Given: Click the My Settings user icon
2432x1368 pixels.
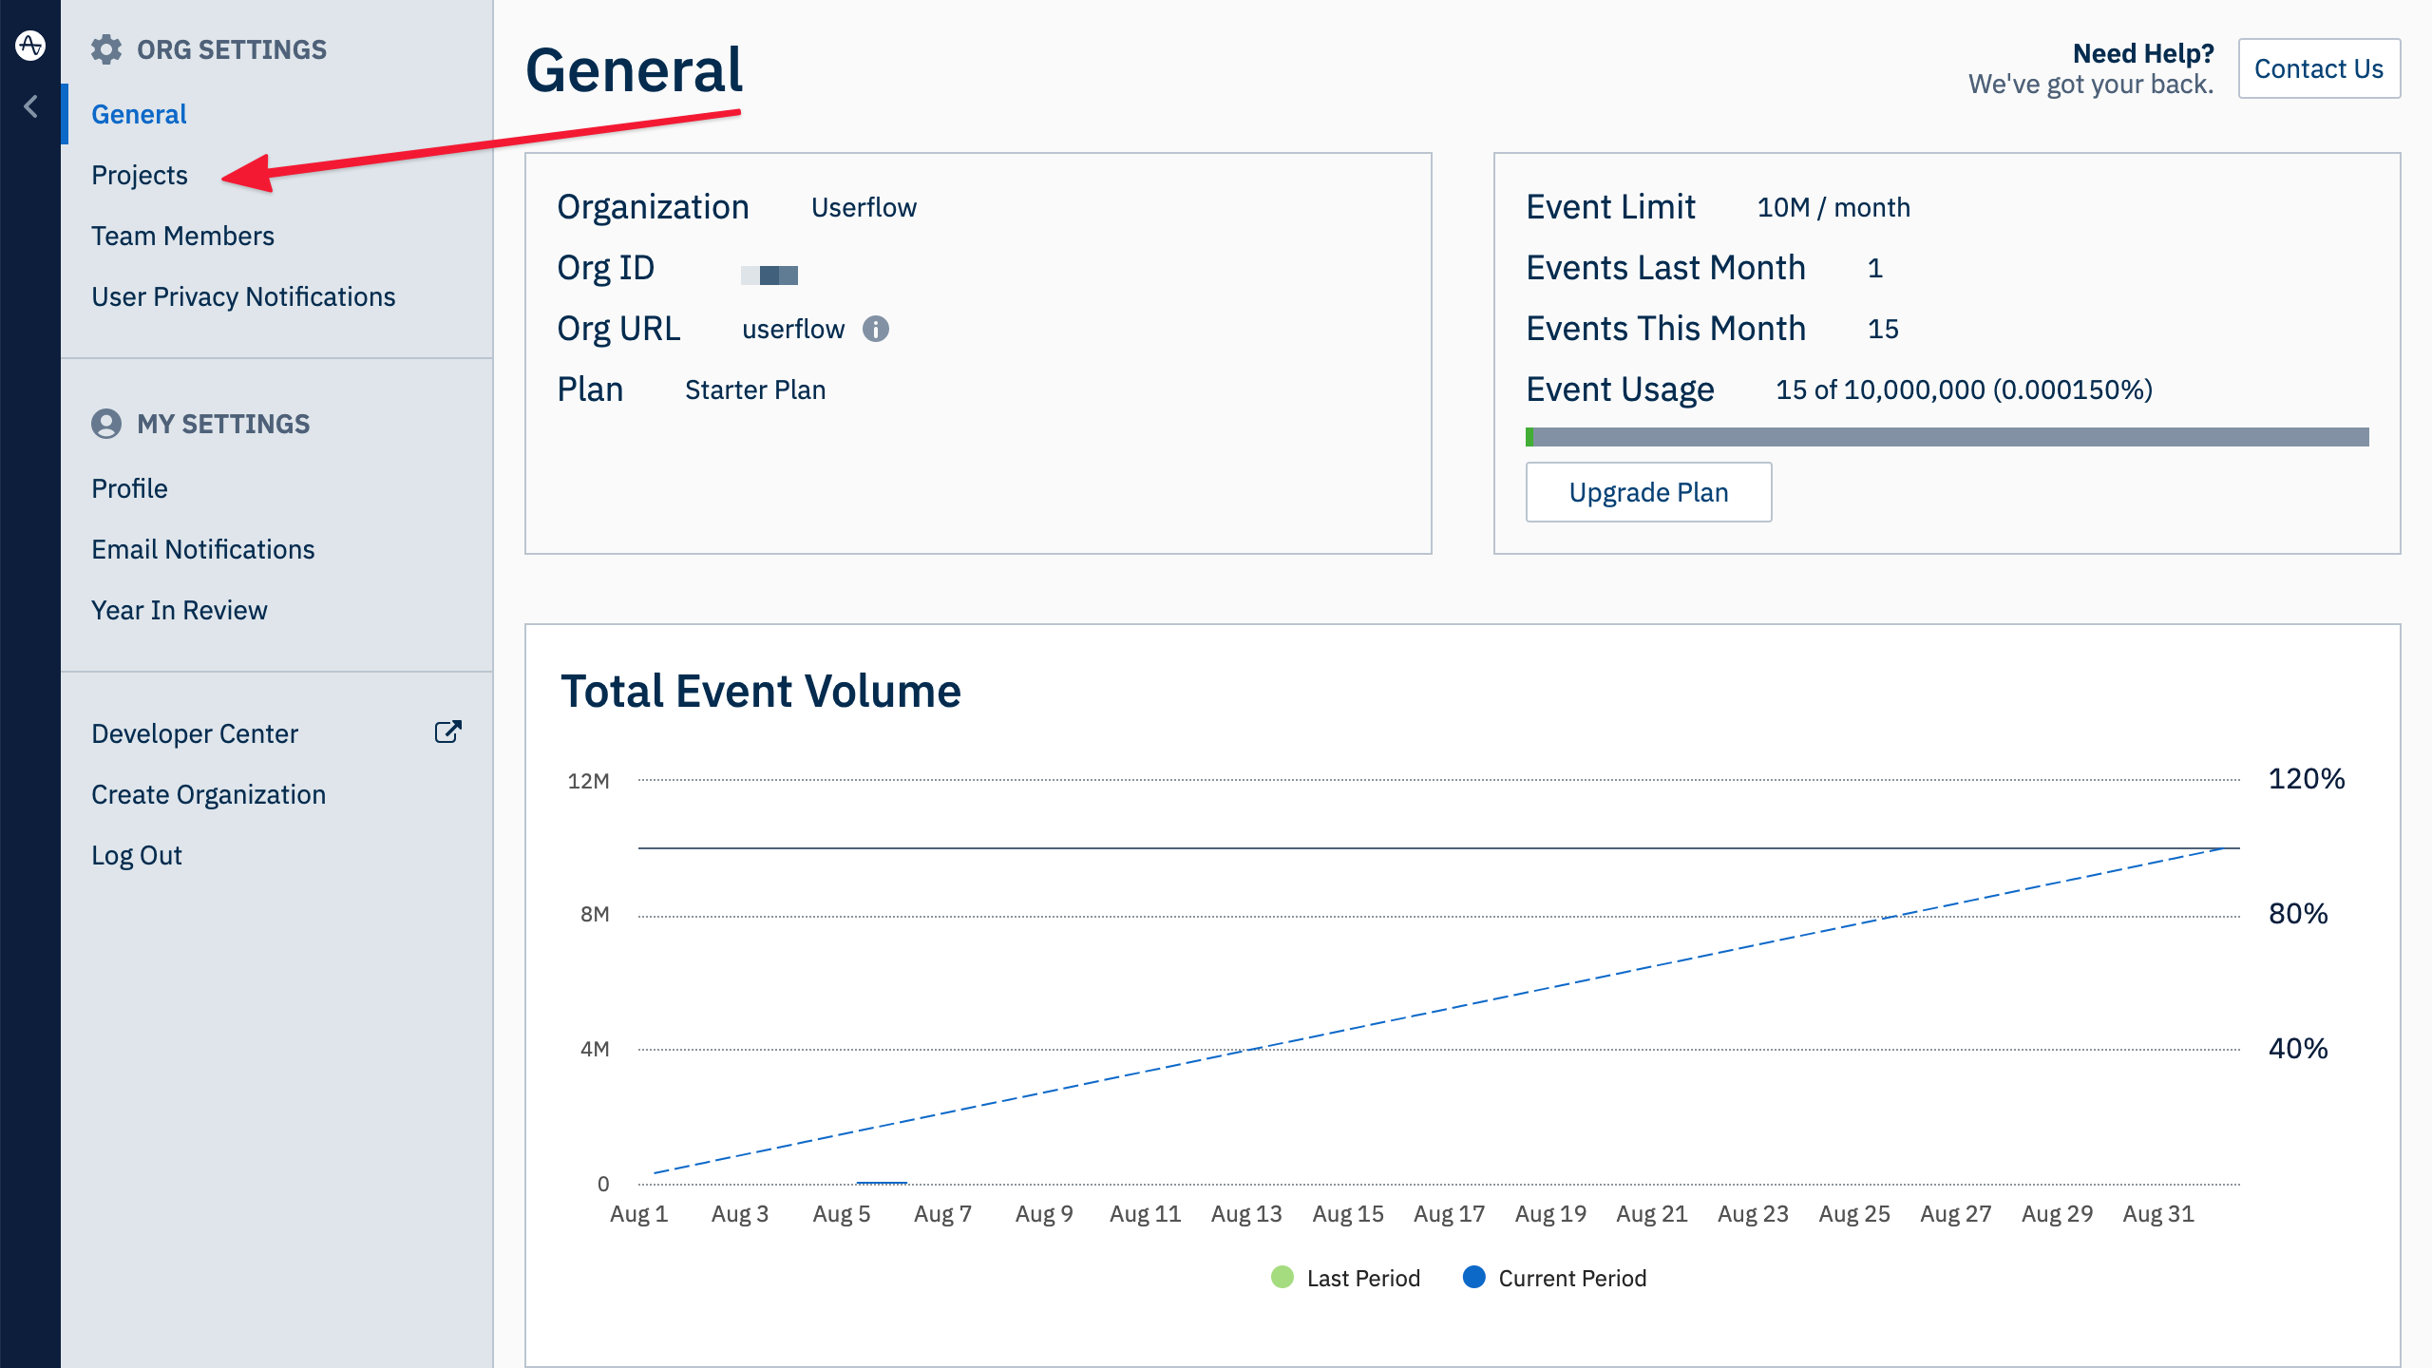Looking at the screenshot, I should (106, 424).
